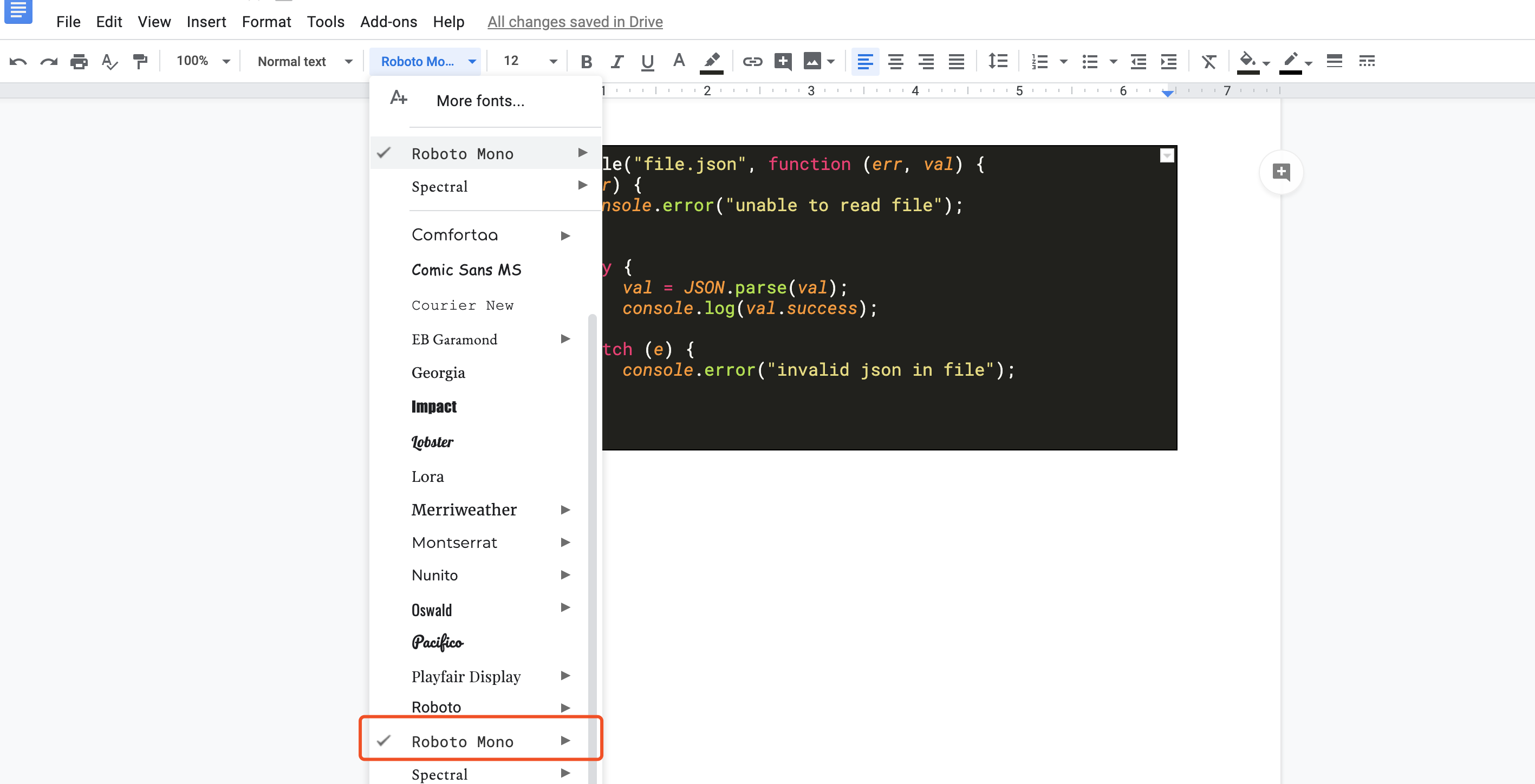Click the Redo arrow icon
Screen dimensions: 1535x784
(x=49, y=61)
